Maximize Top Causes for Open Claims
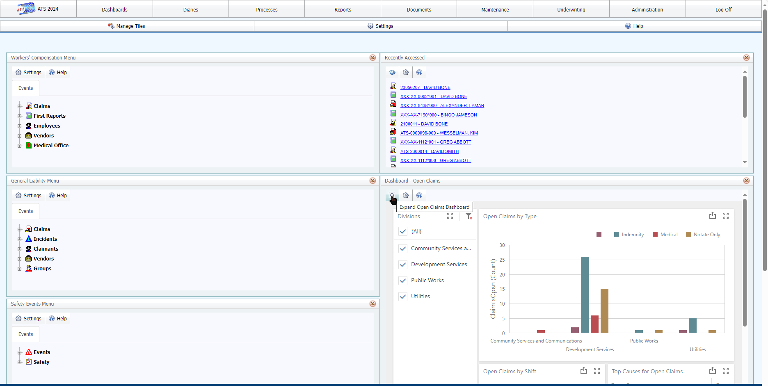This screenshot has width=768, height=386. [726, 371]
